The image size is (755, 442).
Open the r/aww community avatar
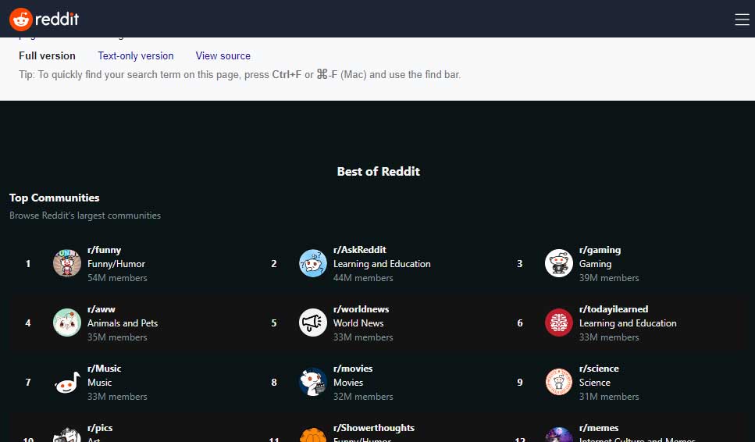pyautogui.click(x=67, y=323)
